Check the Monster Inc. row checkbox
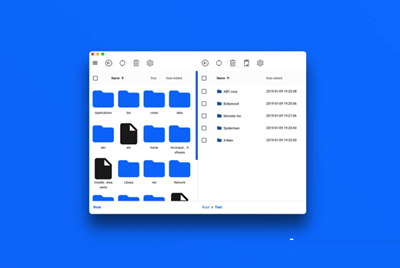Screen dimensions: 400x268 tap(204, 116)
